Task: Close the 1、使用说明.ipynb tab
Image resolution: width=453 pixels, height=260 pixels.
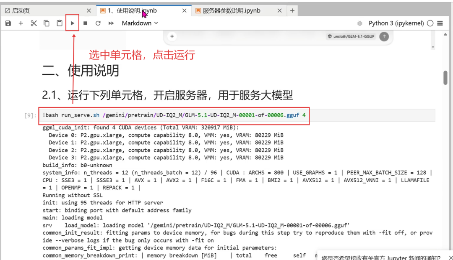Action: [x=184, y=10]
